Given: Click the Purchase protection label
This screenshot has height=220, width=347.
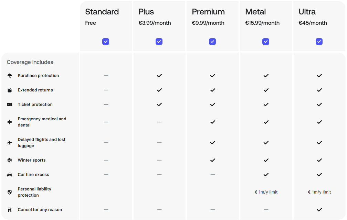Looking at the screenshot, I should (38, 76).
